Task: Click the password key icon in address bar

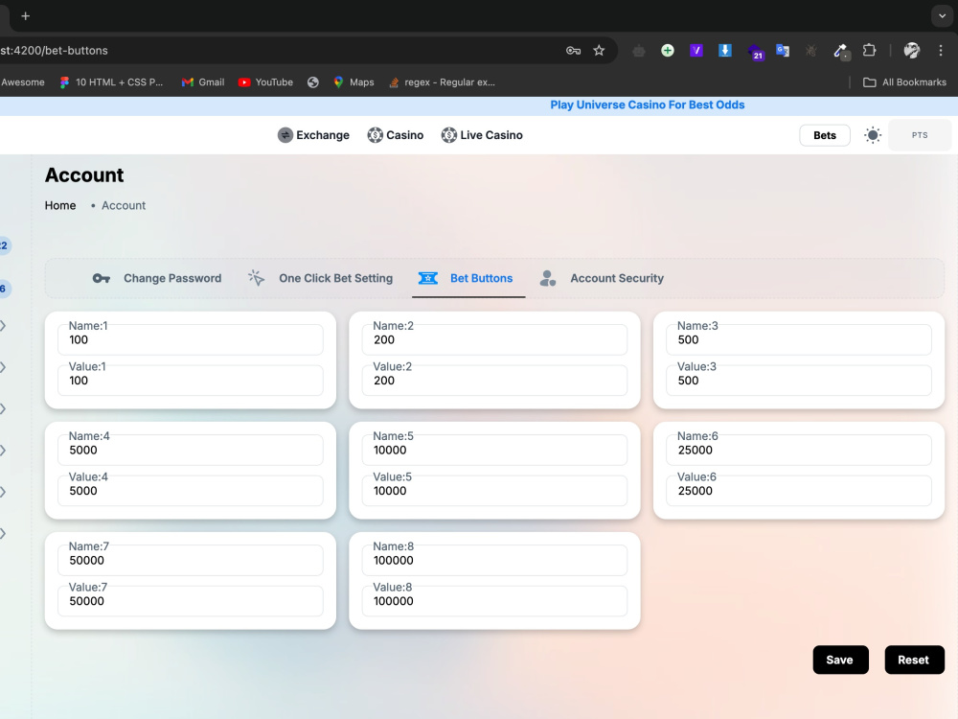Action: click(x=573, y=51)
